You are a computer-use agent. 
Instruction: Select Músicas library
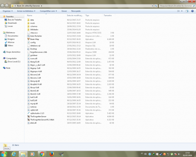click(11, 42)
